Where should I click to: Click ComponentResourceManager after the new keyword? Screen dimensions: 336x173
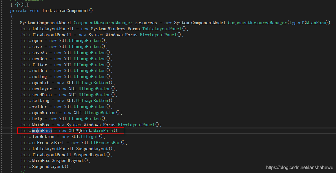click(257, 22)
